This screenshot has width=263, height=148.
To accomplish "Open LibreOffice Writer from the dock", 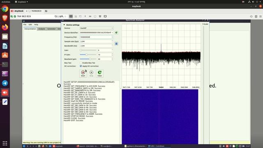I will point(5,46).
